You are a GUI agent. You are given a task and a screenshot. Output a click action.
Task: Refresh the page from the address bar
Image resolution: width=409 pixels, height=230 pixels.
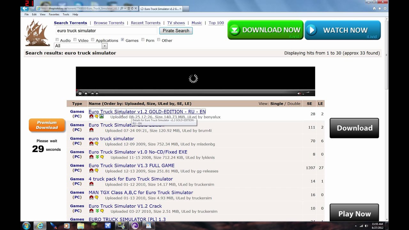pyautogui.click(x=132, y=9)
